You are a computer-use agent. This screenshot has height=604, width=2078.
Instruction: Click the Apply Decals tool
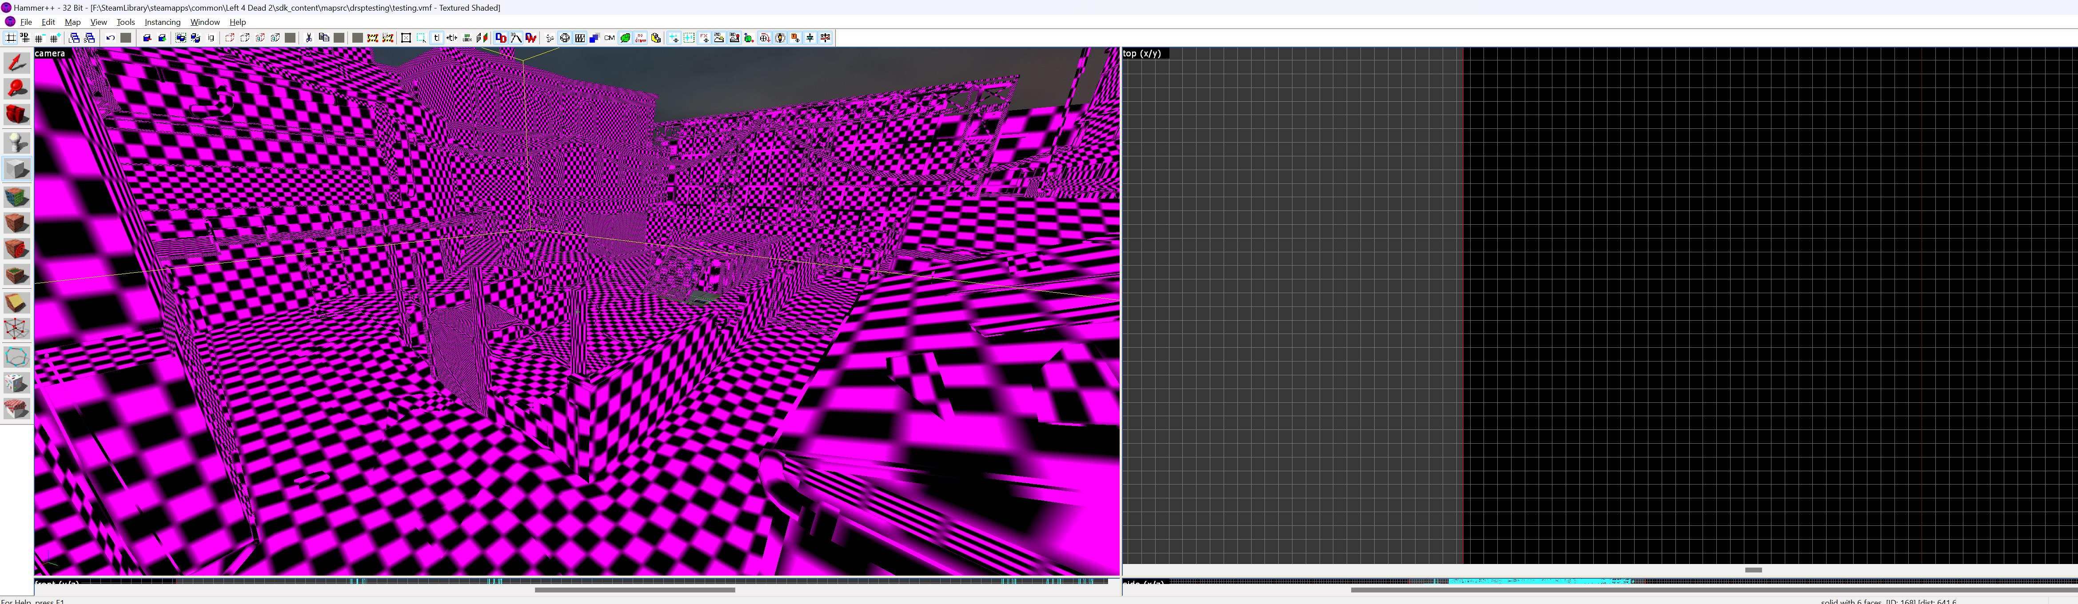tap(17, 249)
